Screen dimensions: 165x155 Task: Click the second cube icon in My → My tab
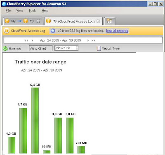[26, 21]
